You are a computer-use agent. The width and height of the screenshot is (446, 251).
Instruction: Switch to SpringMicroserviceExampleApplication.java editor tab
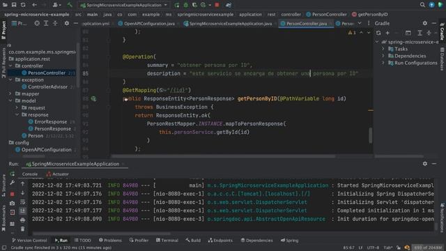[x=228, y=24]
